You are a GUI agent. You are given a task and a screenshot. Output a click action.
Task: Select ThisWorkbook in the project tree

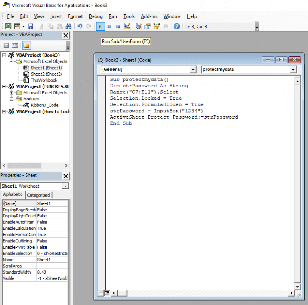(x=44, y=80)
